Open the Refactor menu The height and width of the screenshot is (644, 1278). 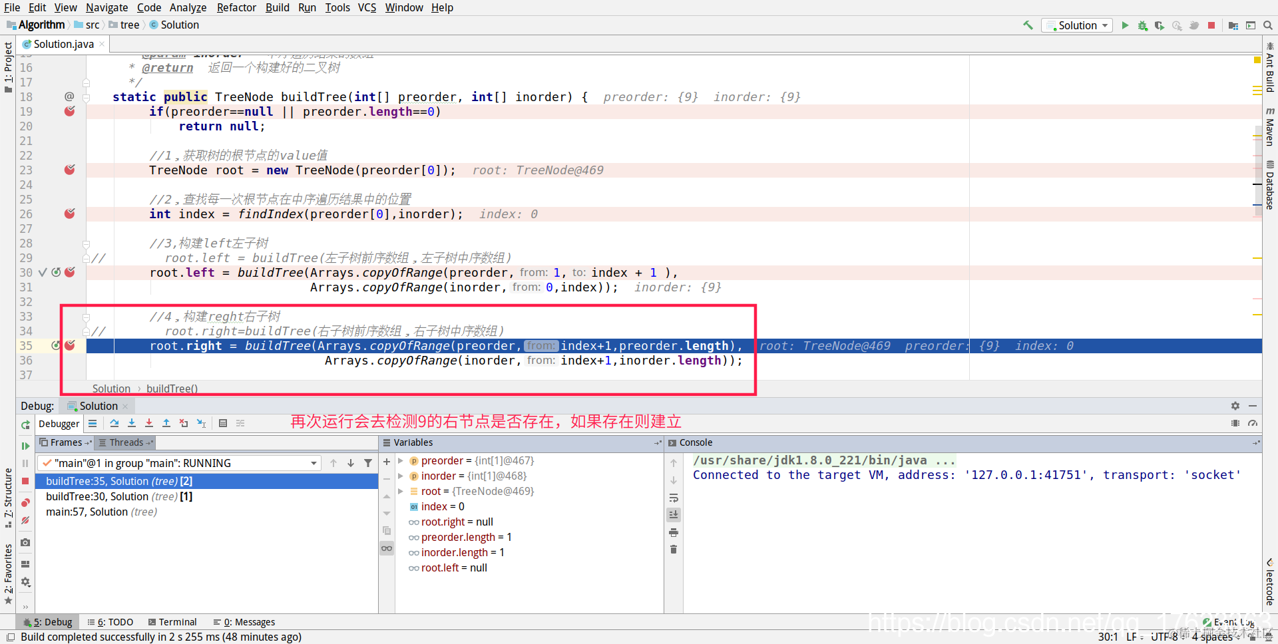(236, 7)
